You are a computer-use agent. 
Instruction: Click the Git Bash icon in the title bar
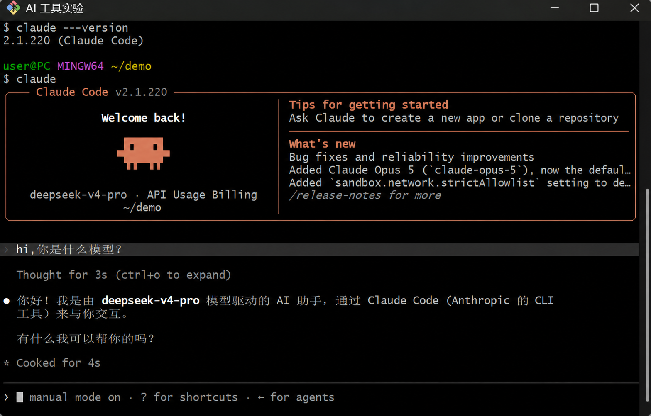click(13, 8)
